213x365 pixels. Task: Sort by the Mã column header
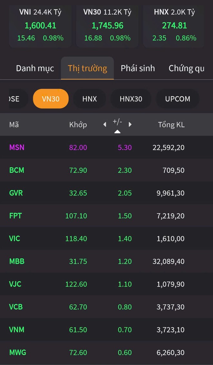pos(14,125)
